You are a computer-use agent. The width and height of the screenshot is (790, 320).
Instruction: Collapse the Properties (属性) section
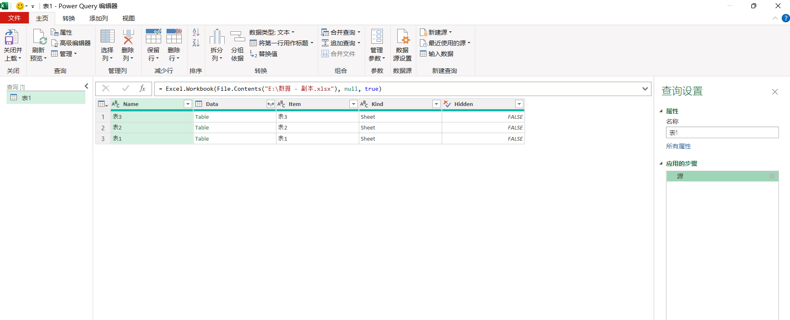661,111
